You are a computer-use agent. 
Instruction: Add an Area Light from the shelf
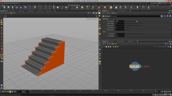87,8
